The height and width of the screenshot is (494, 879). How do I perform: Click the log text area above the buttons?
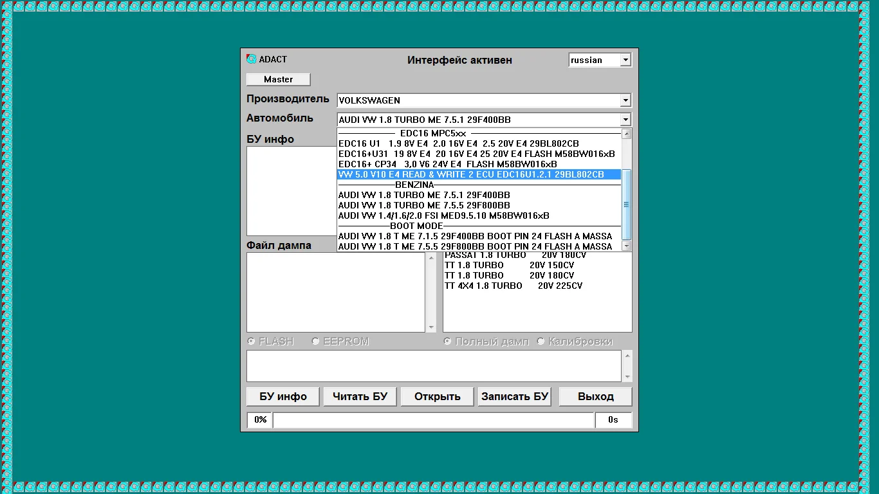[x=434, y=366]
